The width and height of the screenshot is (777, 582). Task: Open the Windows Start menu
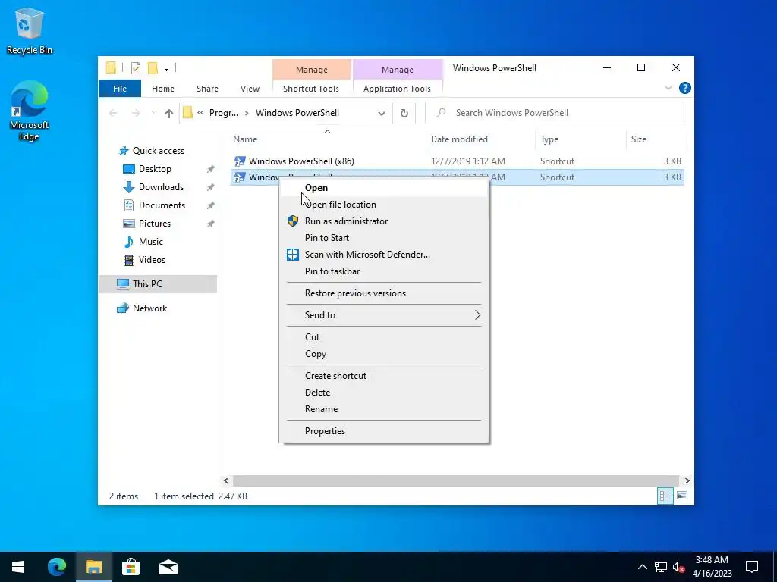coord(18,567)
